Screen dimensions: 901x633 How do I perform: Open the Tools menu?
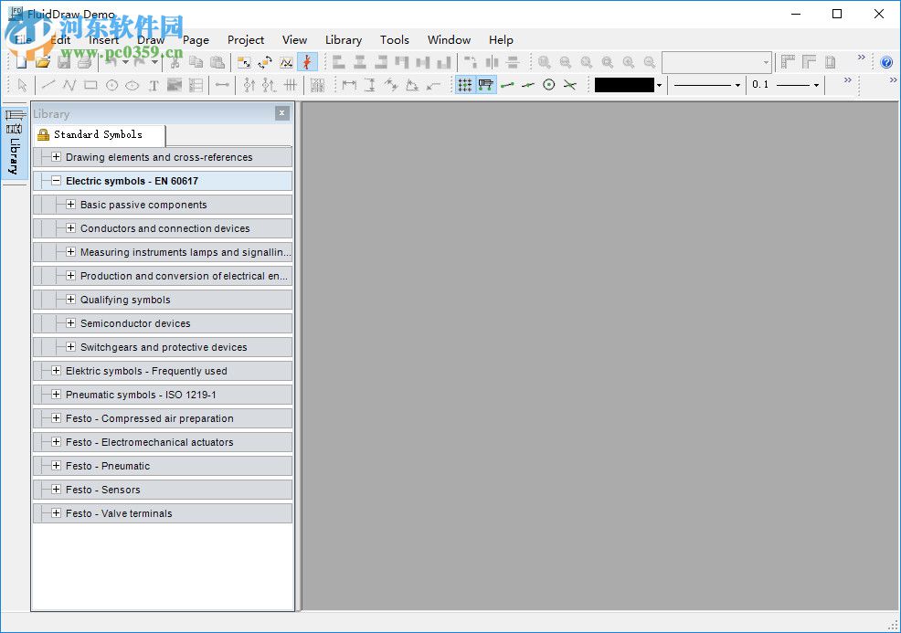click(x=395, y=39)
